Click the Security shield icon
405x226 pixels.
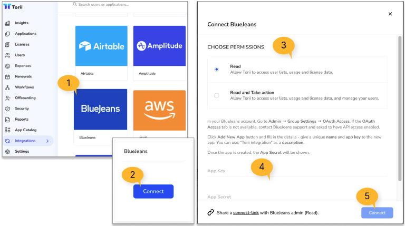pyautogui.click(x=7, y=109)
